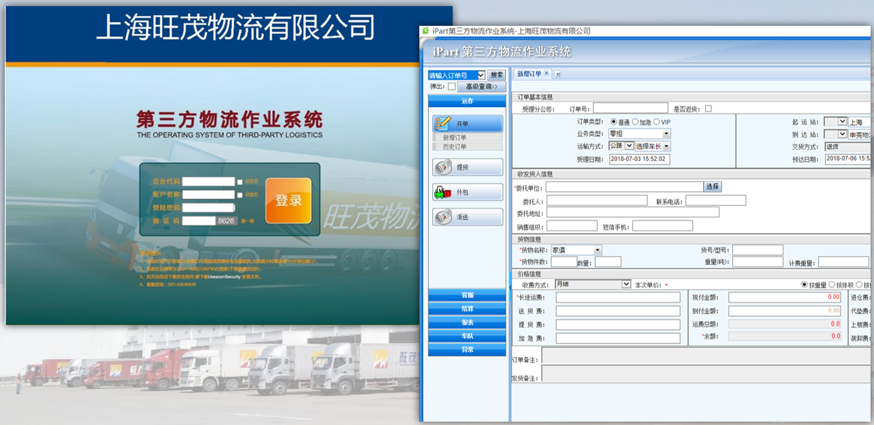The height and width of the screenshot is (425, 874).
Task: Click the 受理日期 date field
Action: click(x=639, y=159)
